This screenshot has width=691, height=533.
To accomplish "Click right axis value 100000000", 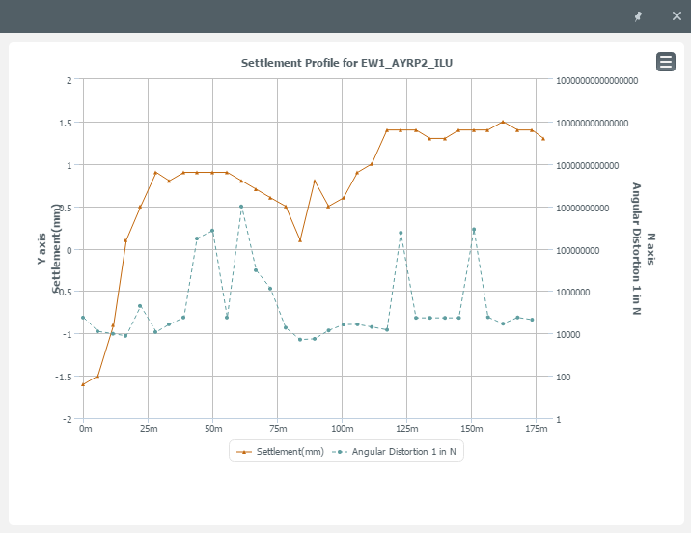I will (578, 250).
